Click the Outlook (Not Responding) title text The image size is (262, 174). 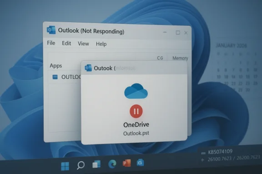click(x=91, y=31)
